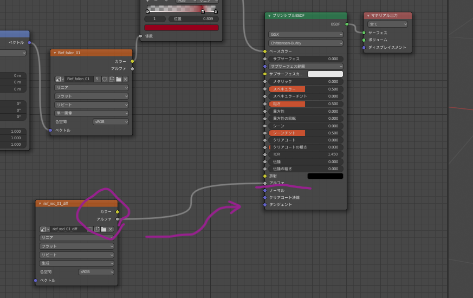This screenshot has width=473, height=298.
Task: Click ベクトル input socket of Ref_fallen_01 node
Action: point(50,130)
